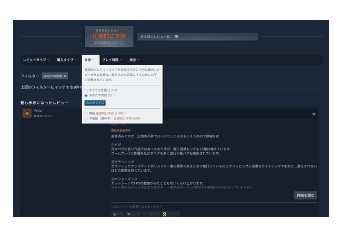Click 詳細を読む to expand review

tap(306, 195)
